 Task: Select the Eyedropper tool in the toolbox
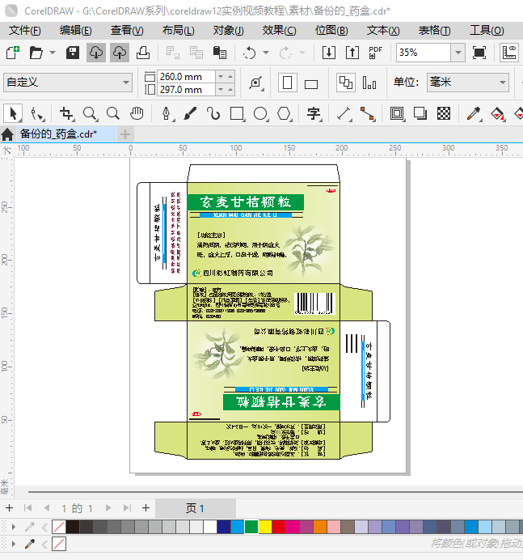click(x=474, y=114)
